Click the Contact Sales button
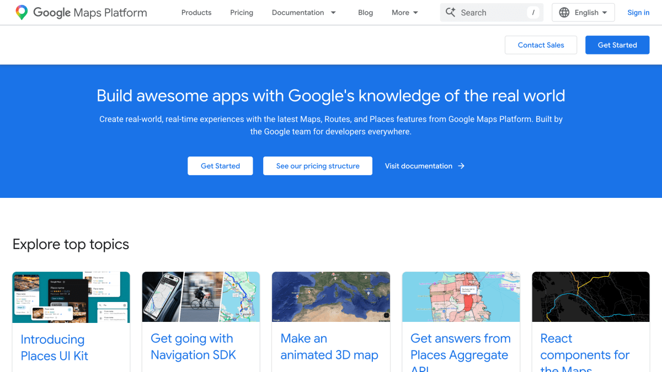This screenshot has width=662, height=372. point(541,45)
